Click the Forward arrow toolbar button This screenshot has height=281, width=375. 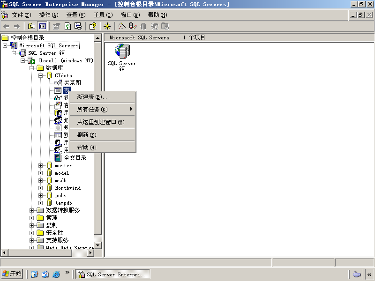pyautogui.click(x=17, y=26)
